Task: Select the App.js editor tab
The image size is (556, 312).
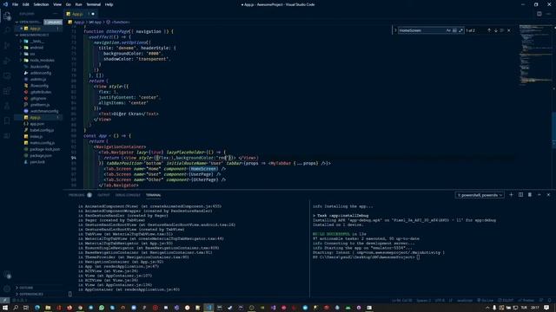Action: point(81,14)
